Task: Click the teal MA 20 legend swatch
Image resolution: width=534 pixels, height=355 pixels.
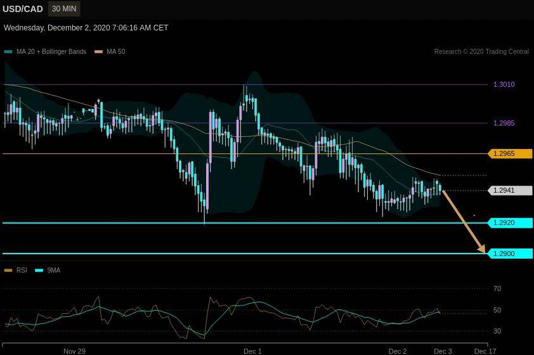Action: [8, 52]
